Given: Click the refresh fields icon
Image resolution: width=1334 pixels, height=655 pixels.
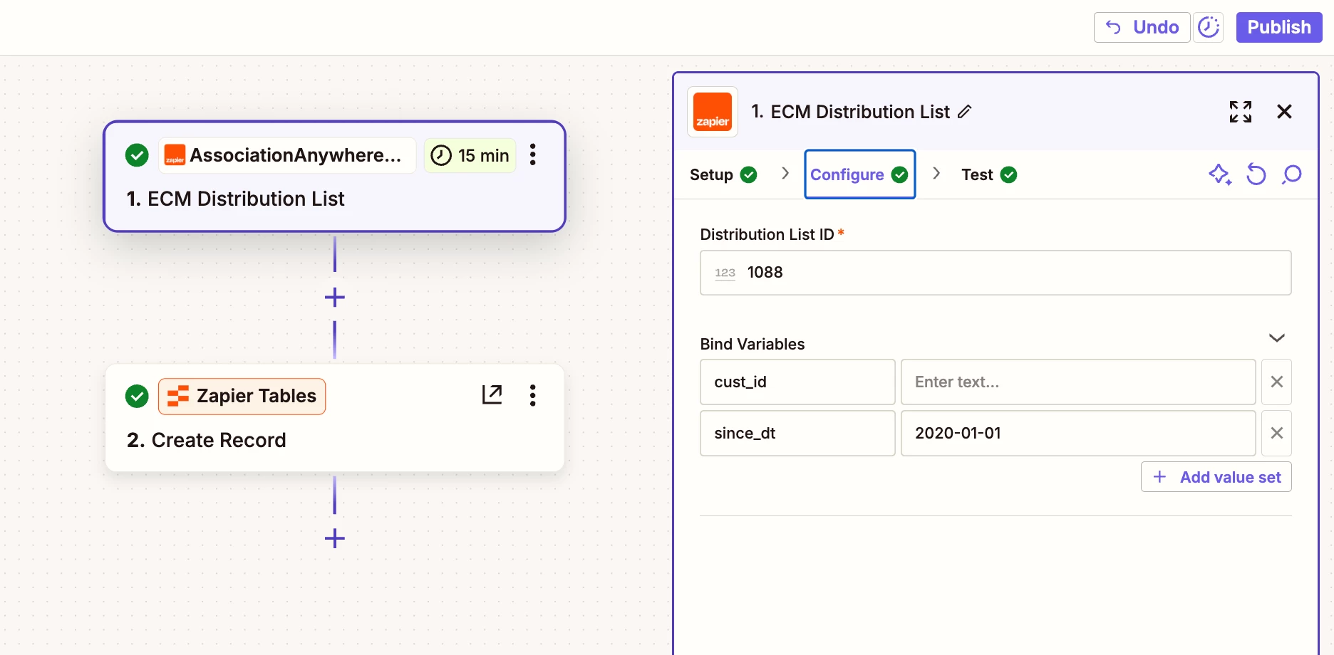Looking at the screenshot, I should [1256, 174].
